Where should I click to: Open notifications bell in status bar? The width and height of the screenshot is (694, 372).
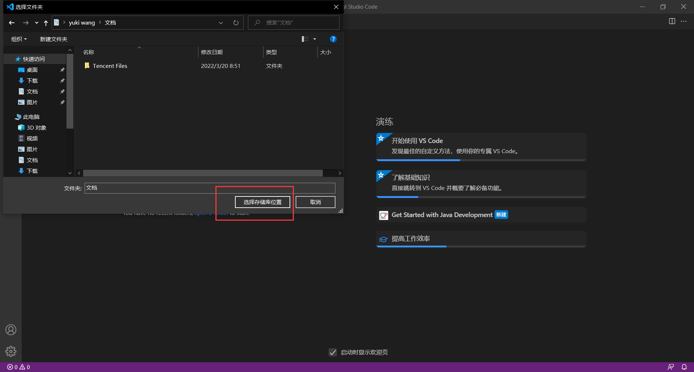(684, 367)
